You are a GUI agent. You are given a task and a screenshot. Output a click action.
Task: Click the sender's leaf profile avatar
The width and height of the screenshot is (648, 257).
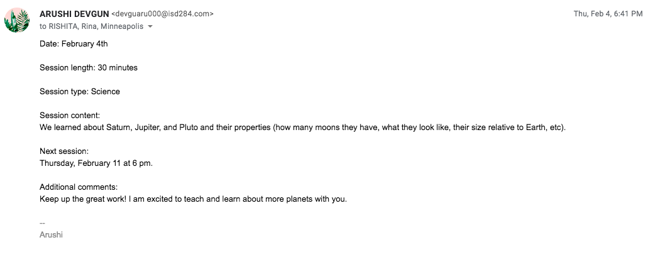(17, 21)
